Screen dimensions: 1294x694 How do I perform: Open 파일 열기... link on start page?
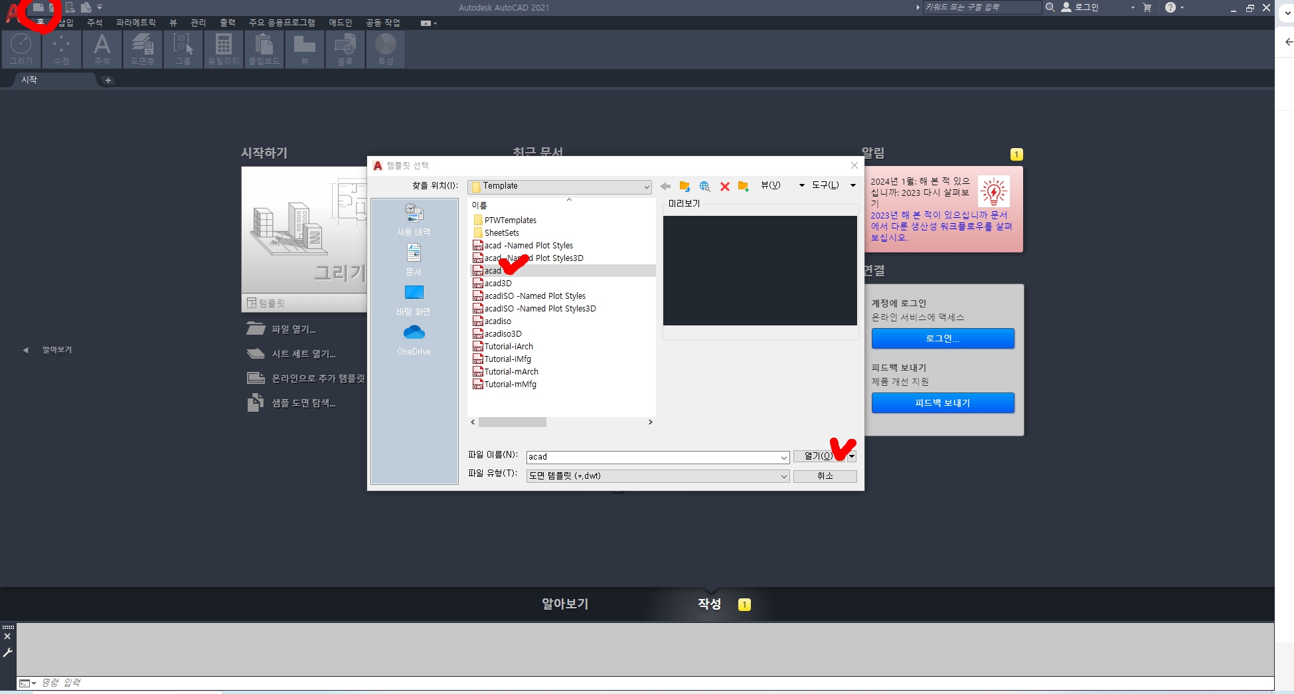[x=282, y=329]
